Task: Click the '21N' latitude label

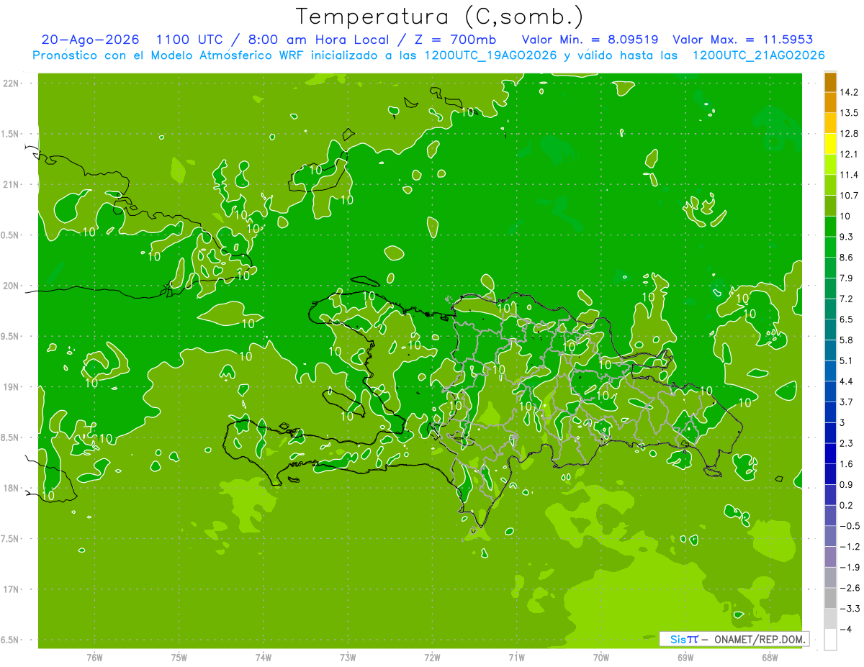Action: coord(11,184)
